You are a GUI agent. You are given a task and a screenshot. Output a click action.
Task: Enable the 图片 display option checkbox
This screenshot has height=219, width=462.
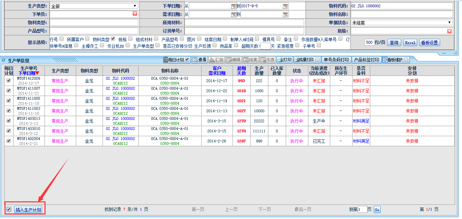pyautogui.click(x=199, y=39)
